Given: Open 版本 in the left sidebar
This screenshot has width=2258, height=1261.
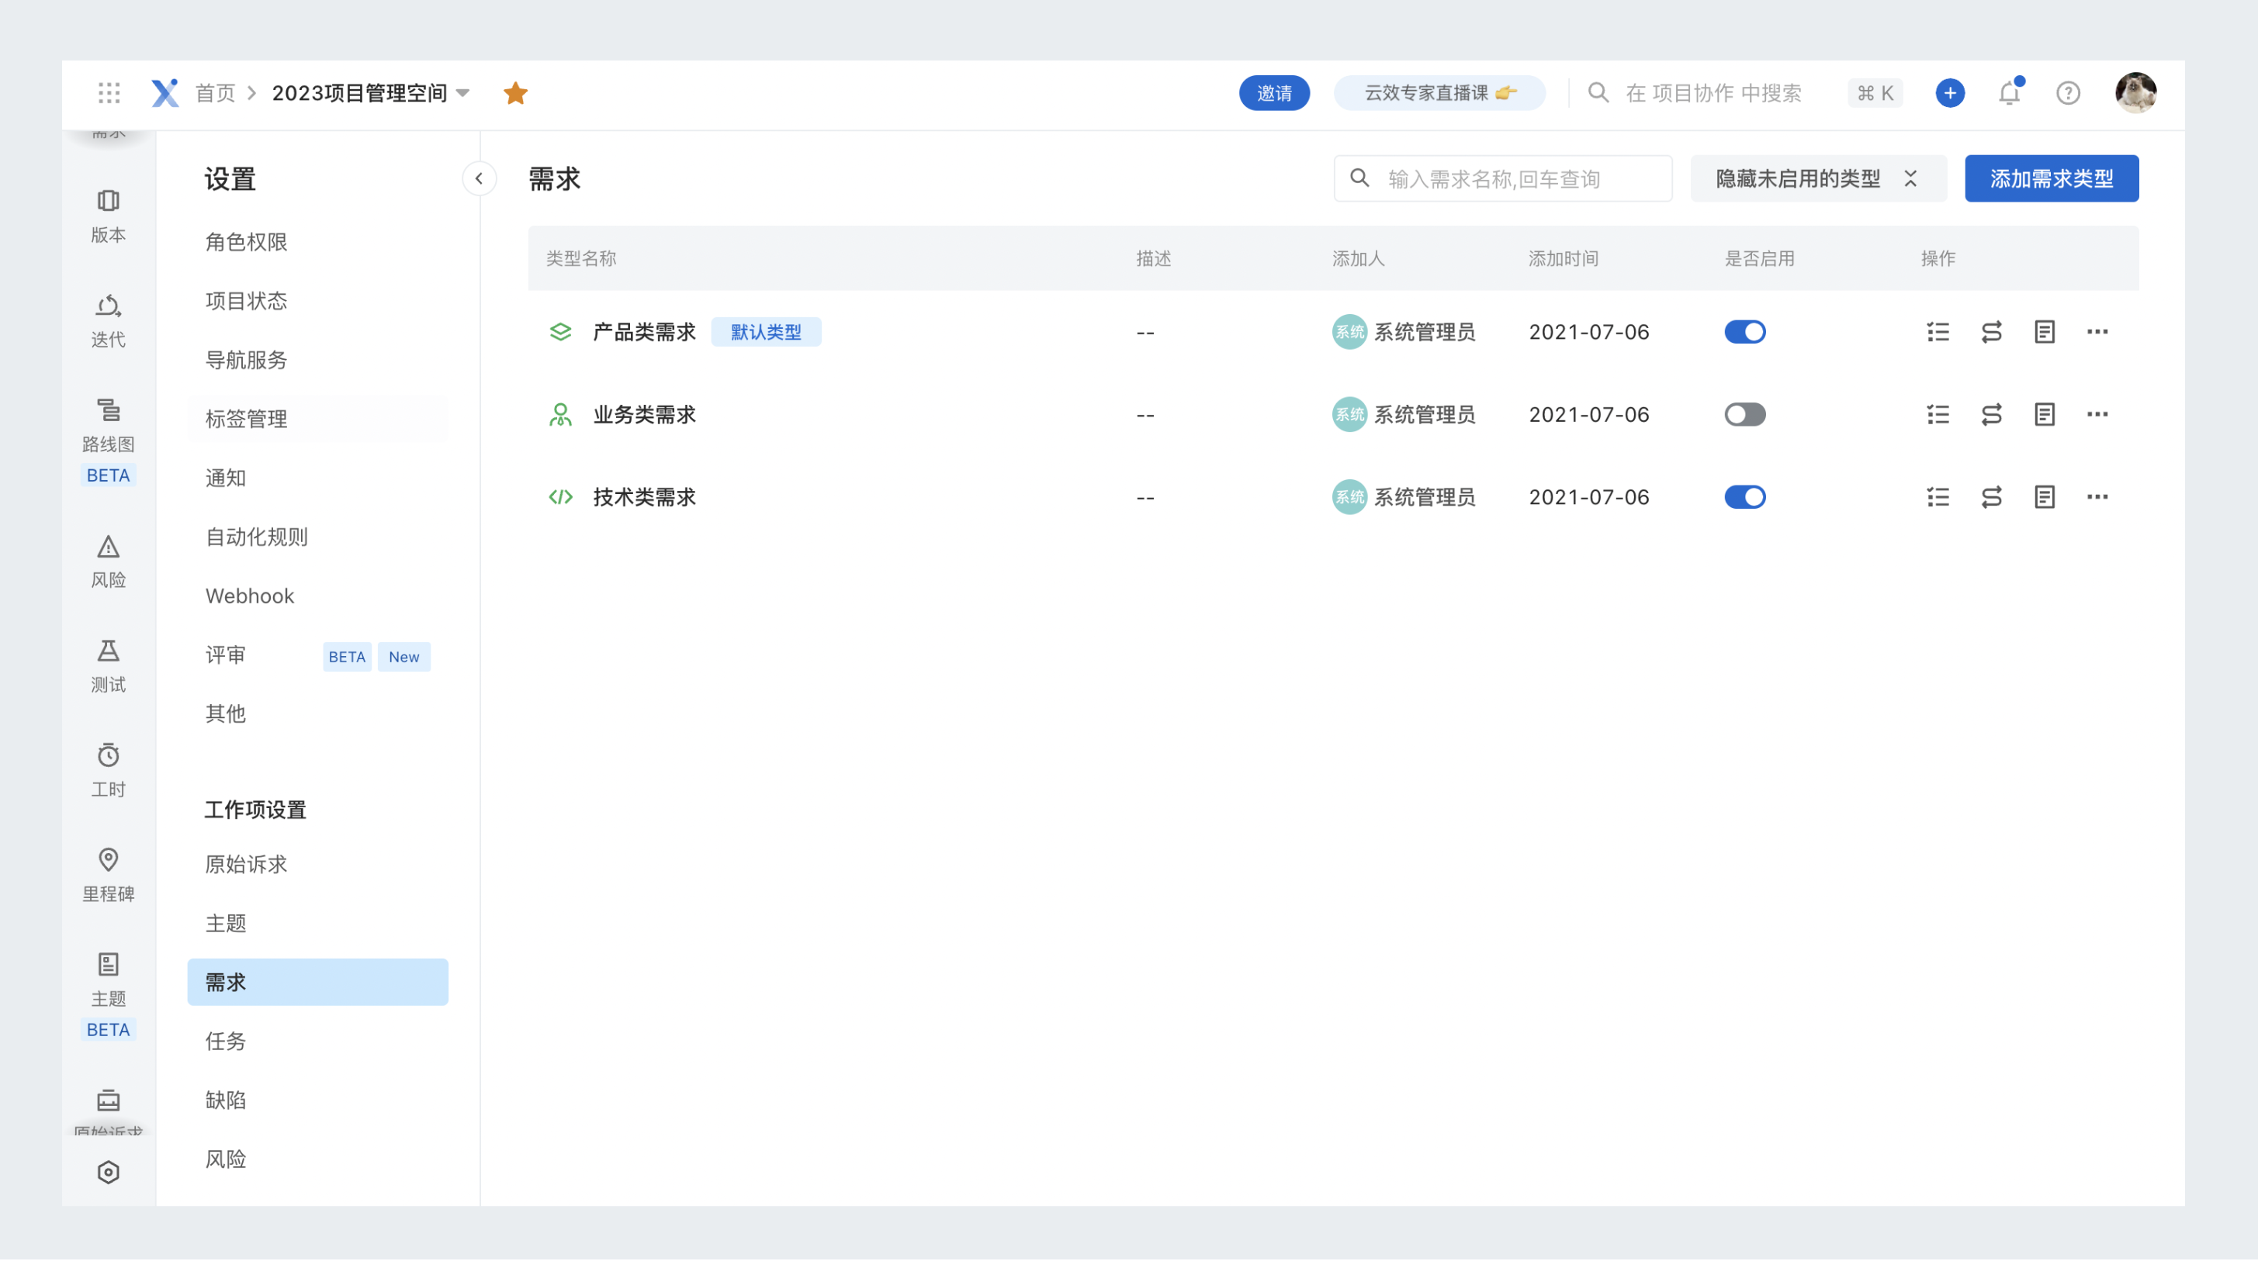Looking at the screenshot, I should point(109,216).
